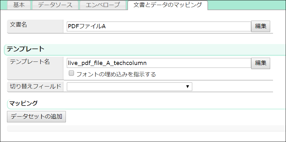Click the テンプレート名 row label
Image resolution: width=286 pixels, height=142 pixels.
30,62
